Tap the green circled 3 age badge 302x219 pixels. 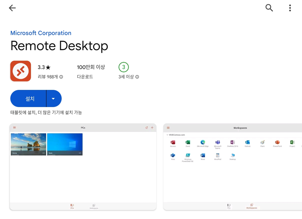click(123, 67)
